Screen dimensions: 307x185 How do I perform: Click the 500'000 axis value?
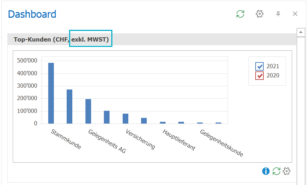point(27,60)
